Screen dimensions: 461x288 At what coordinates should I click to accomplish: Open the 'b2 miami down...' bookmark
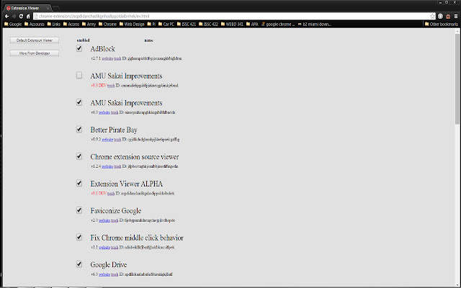[x=315, y=24]
